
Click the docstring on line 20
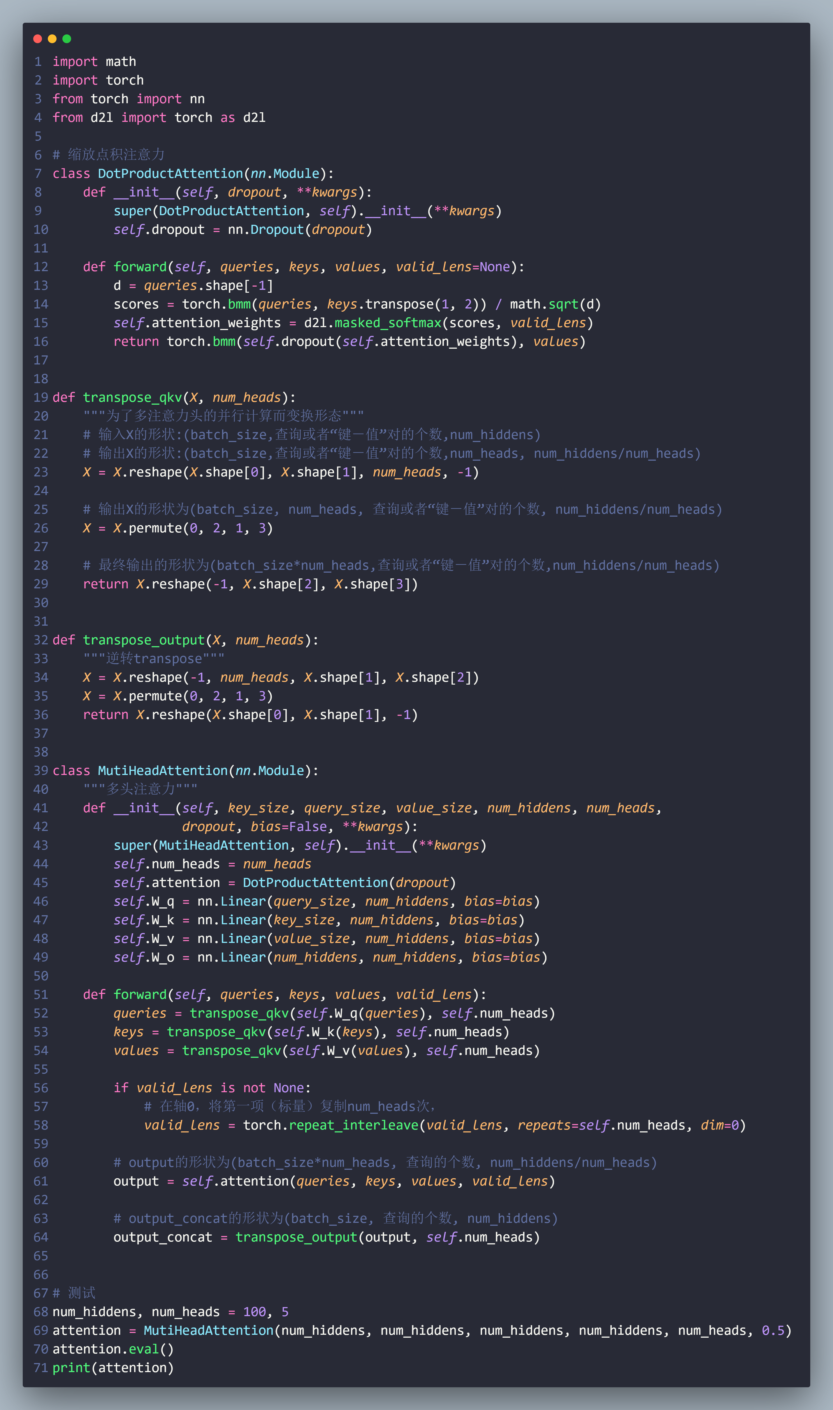(x=223, y=415)
